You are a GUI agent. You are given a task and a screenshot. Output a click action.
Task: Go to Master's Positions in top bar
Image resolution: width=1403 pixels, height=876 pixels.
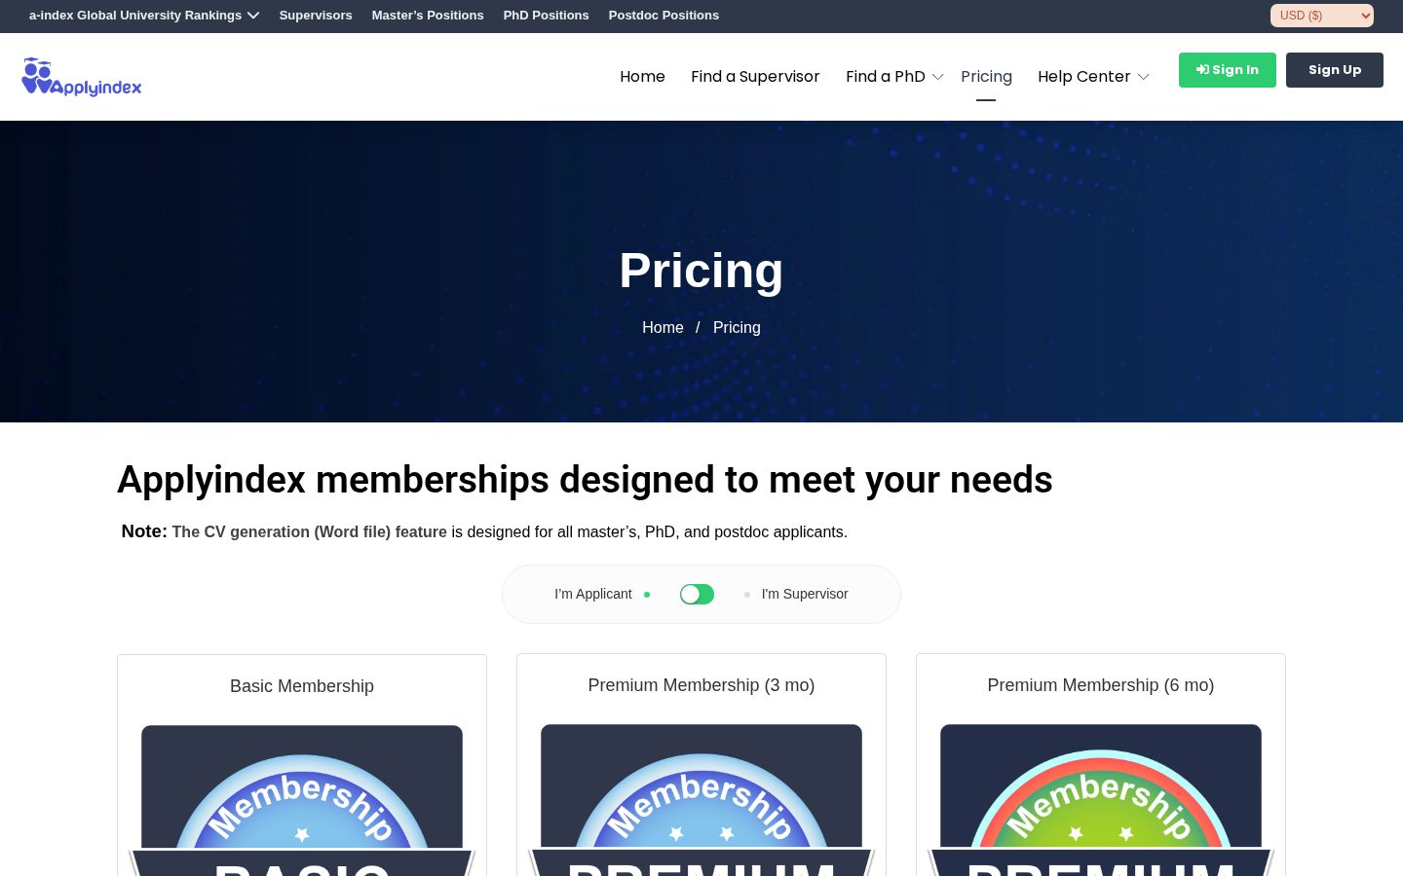(x=428, y=16)
